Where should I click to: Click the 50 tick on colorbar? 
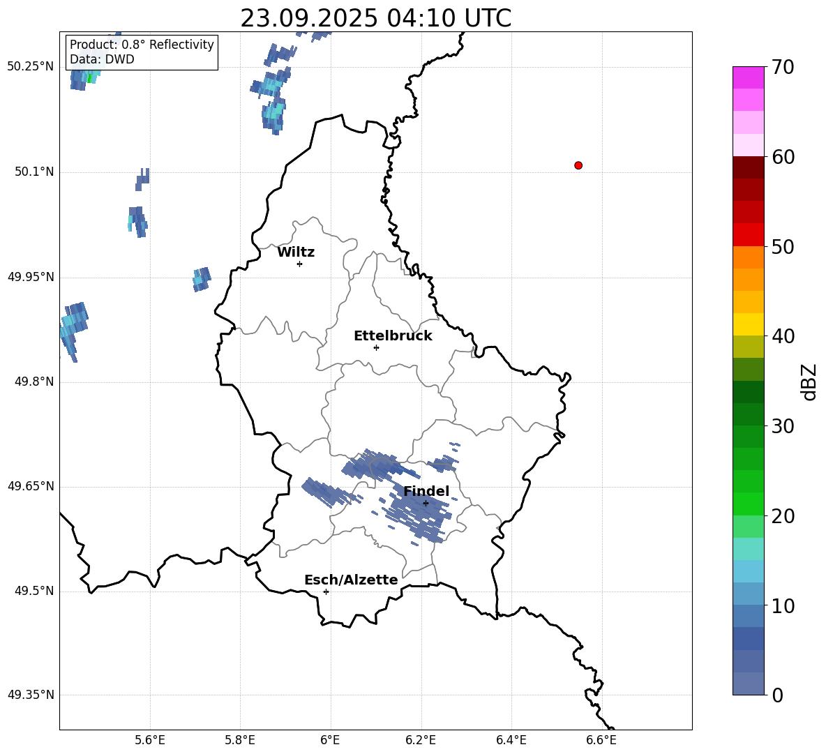tap(783, 246)
